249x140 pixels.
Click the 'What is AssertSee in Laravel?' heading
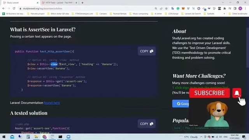click(43, 30)
